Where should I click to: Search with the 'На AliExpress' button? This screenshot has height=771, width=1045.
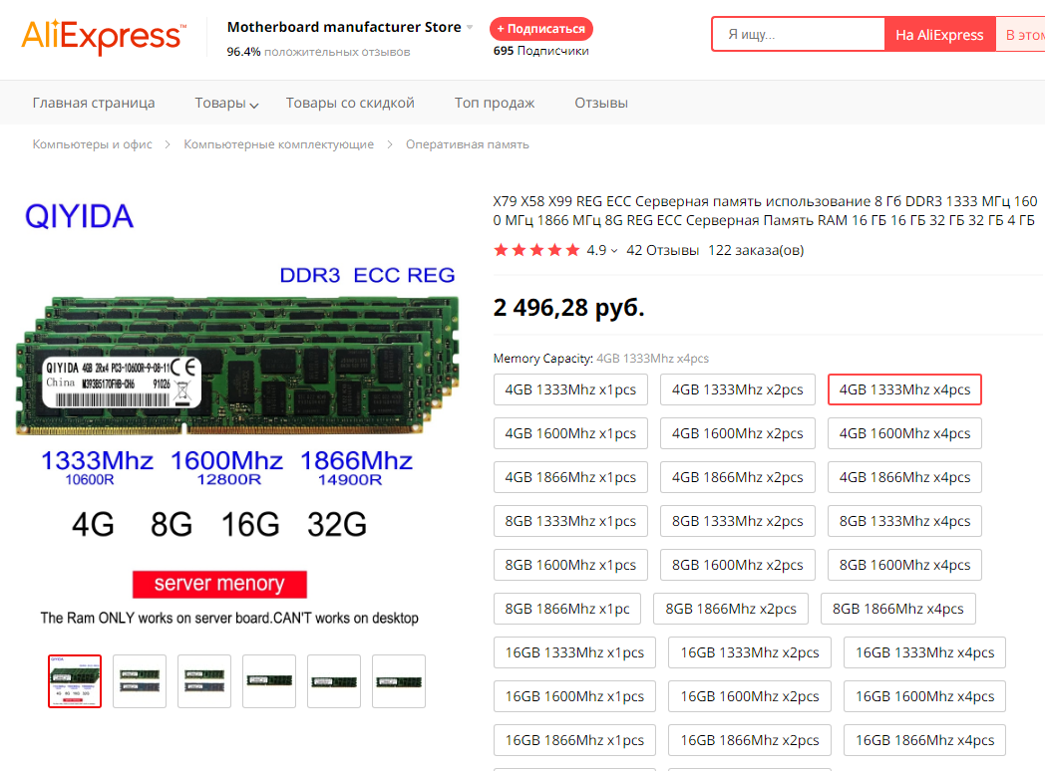(x=939, y=34)
